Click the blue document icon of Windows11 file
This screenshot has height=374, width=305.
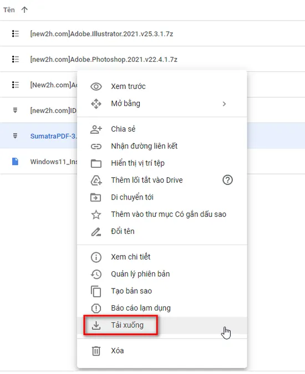tap(15, 162)
